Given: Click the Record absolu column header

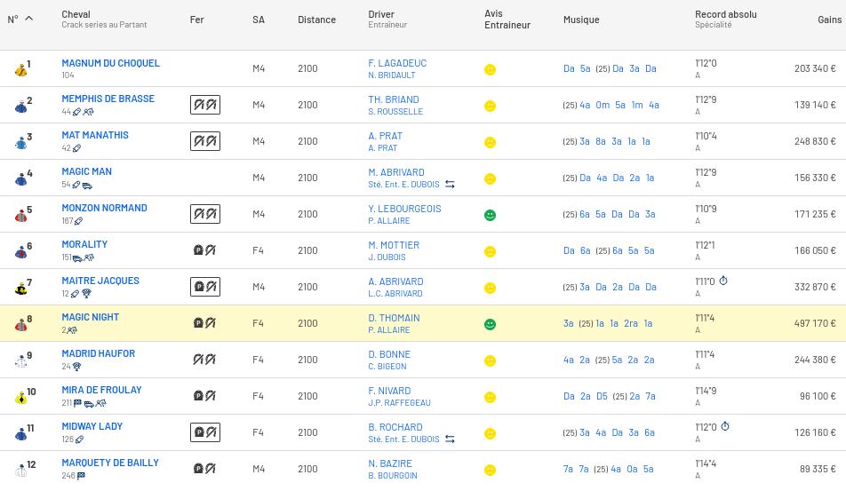Looking at the screenshot, I should [725, 14].
